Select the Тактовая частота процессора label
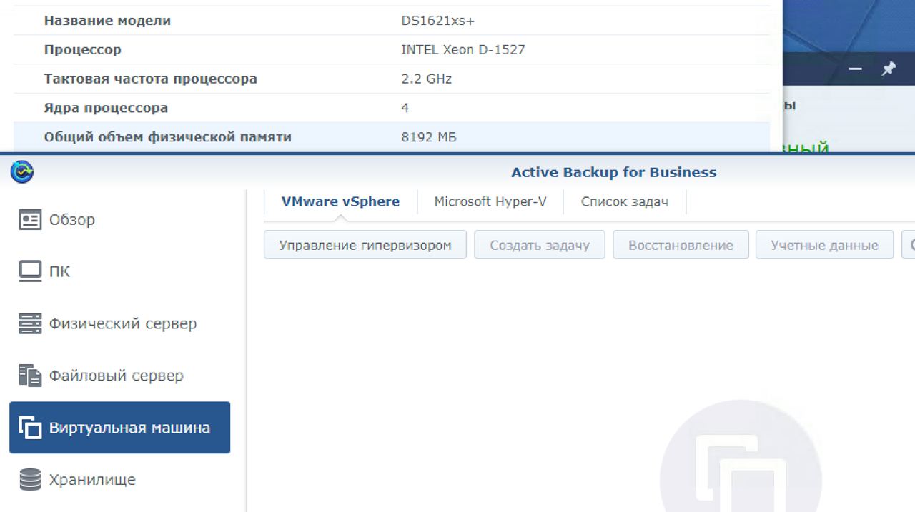 (151, 79)
